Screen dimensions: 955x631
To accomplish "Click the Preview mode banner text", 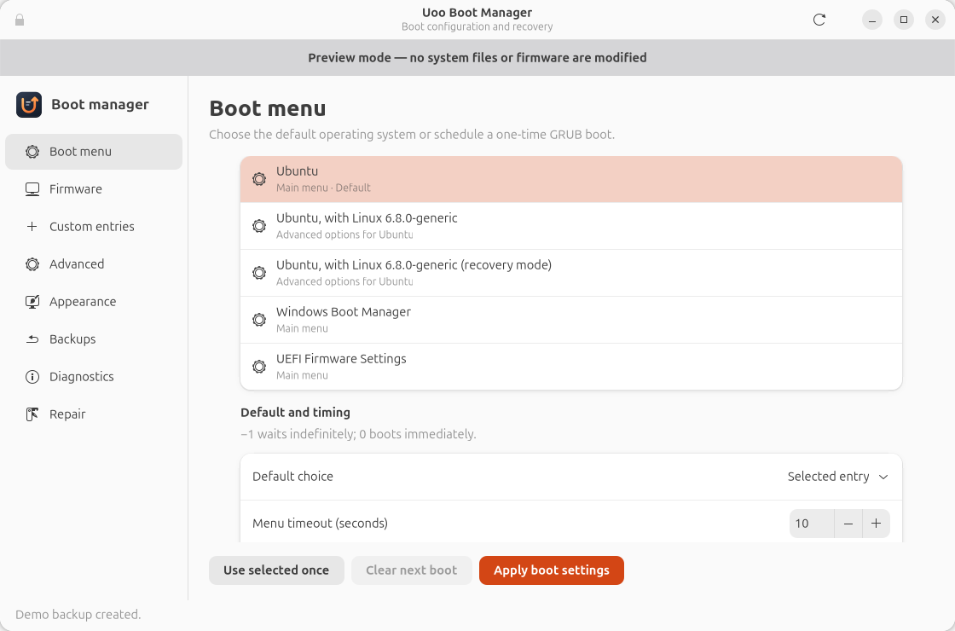I will [x=477, y=58].
